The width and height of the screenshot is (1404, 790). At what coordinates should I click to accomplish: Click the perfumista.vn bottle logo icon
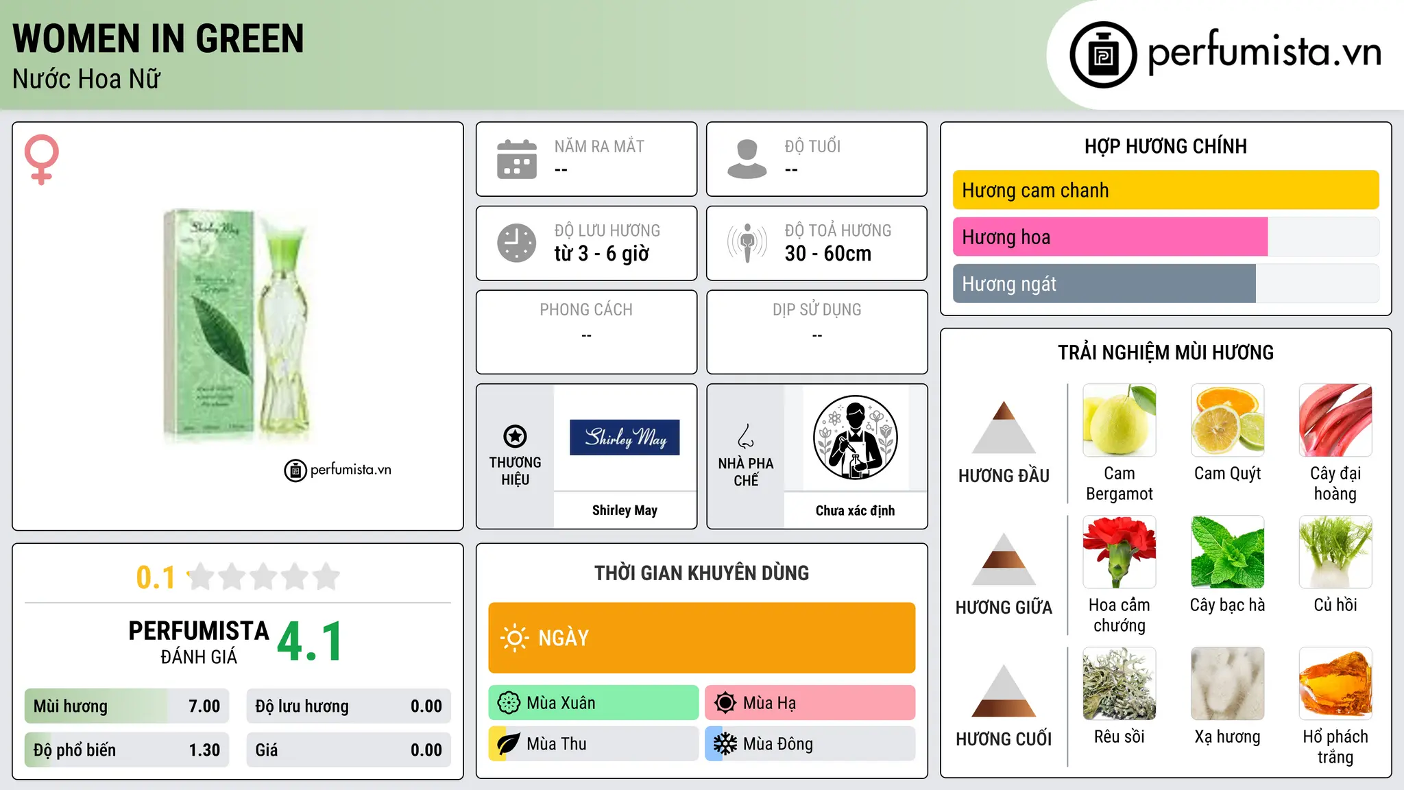coord(1103,55)
